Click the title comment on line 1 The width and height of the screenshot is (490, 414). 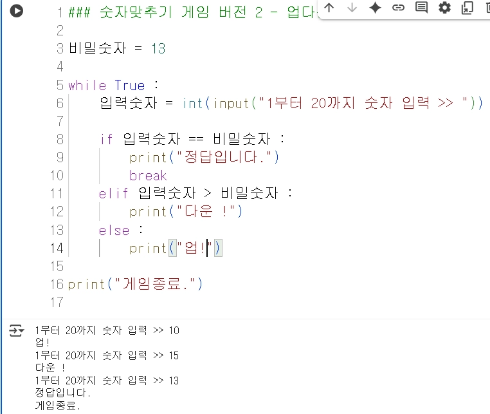[192, 12]
